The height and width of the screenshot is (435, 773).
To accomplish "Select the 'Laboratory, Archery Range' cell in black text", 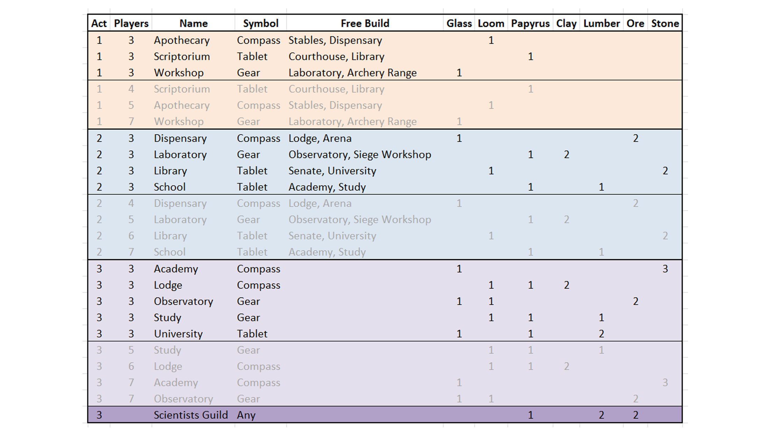I will [x=352, y=73].
